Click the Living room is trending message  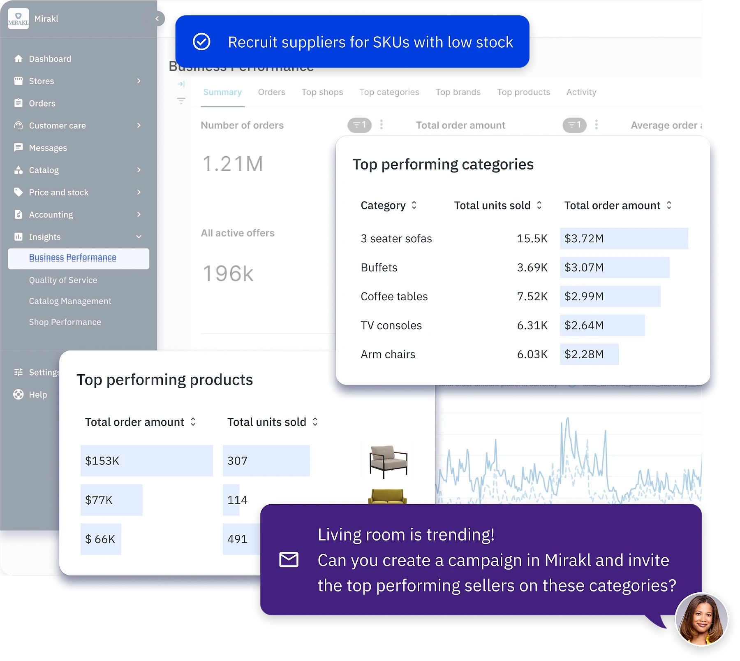(x=481, y=560)
